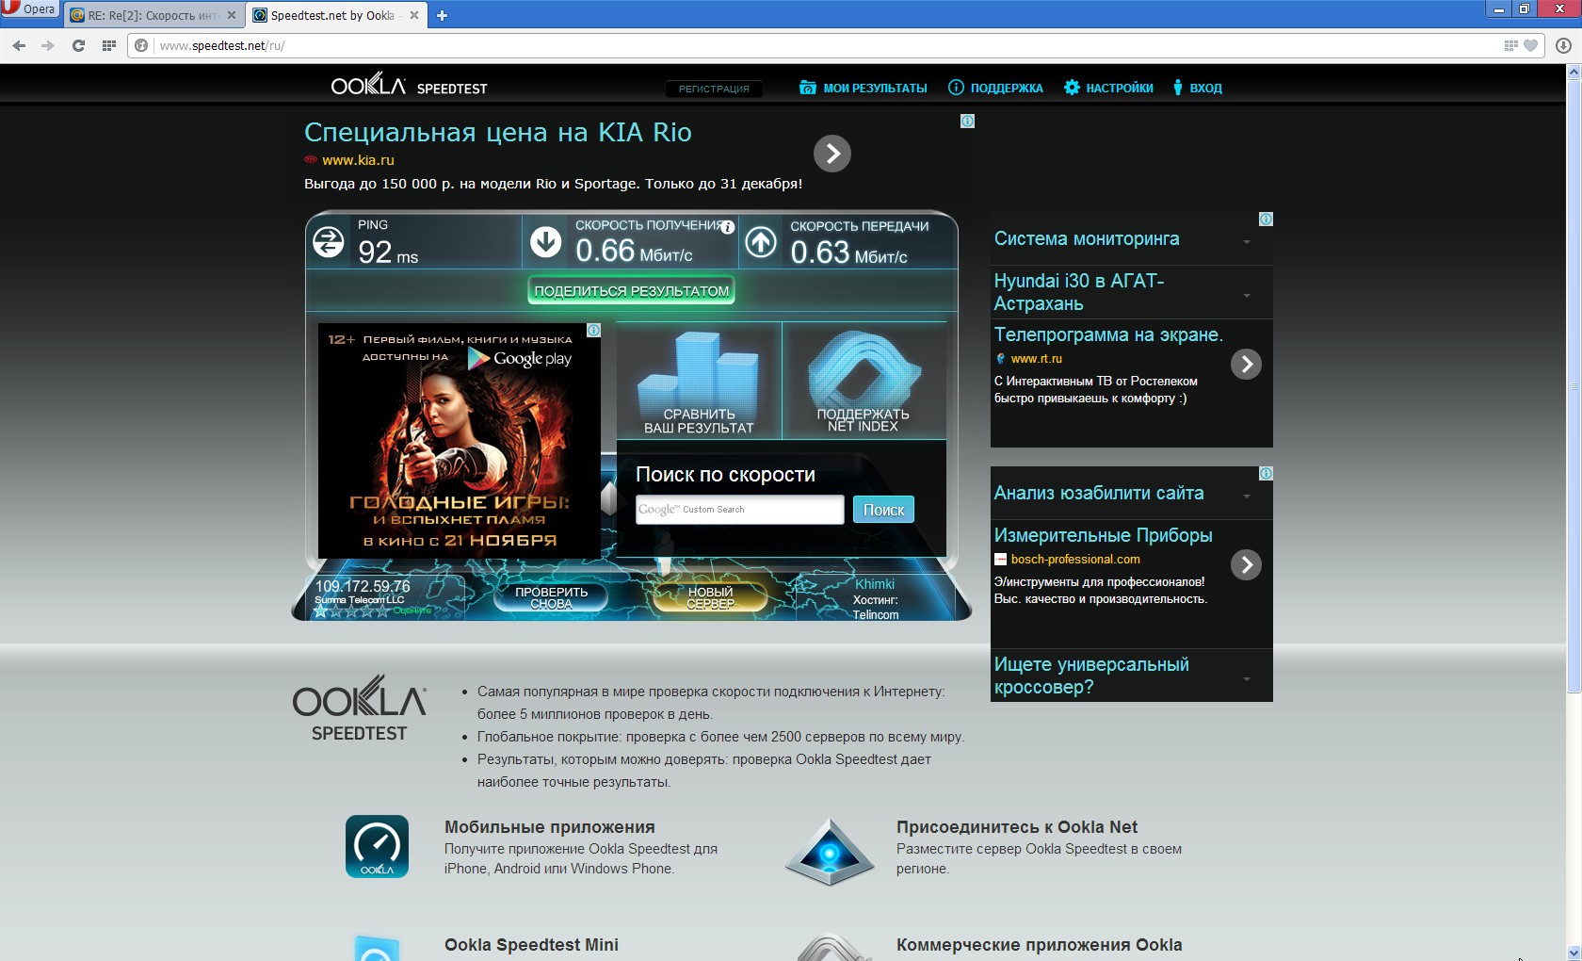This screenshot has width=1582, height=961.
Task: Click arrow button on Bosch ad
Action: pos(1246,564)
